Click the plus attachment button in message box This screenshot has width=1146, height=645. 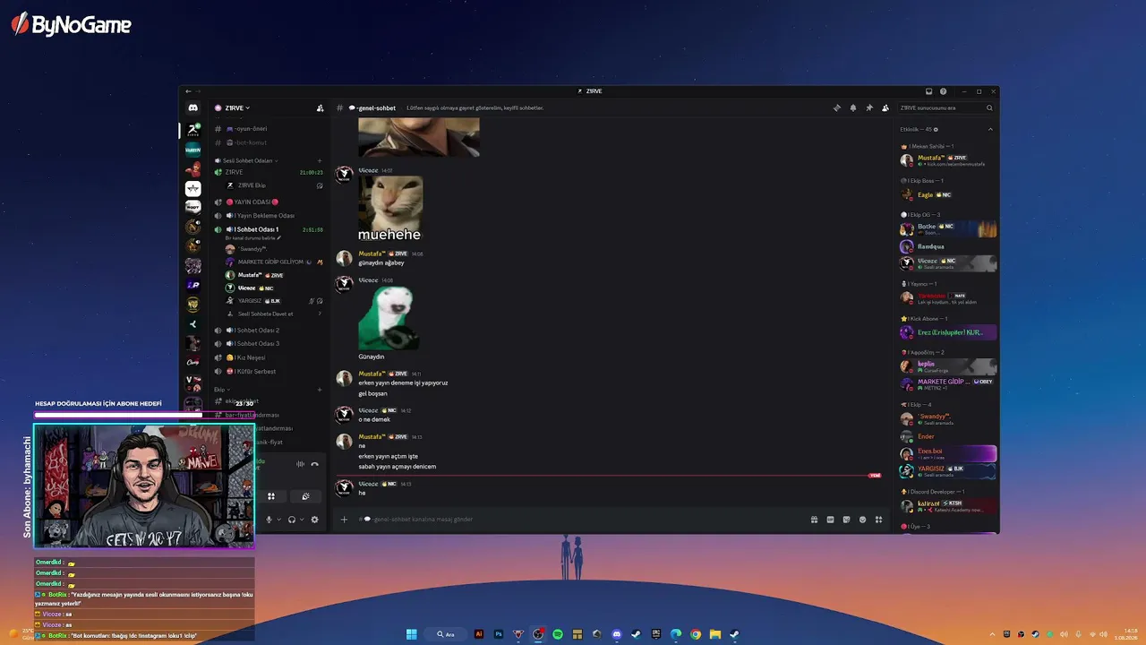[344, 520]
